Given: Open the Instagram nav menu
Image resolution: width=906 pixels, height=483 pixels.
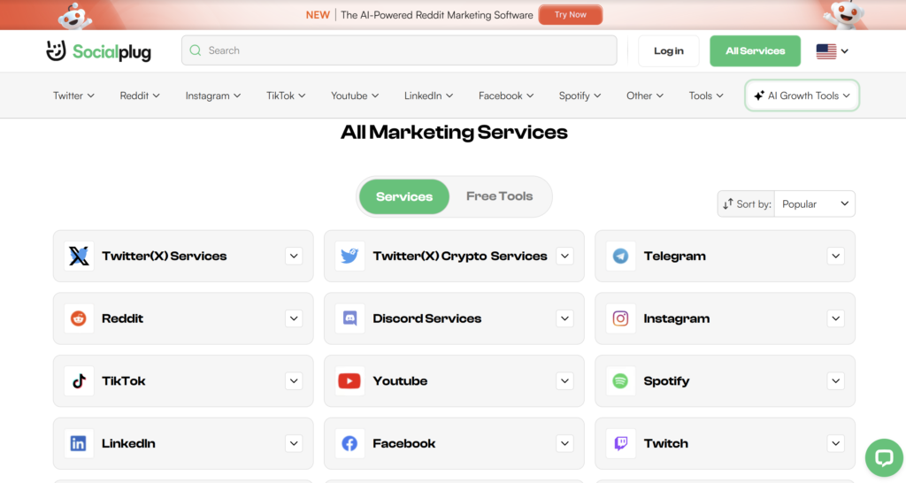Looking at the screenshot, I should pyautogui.click(x=212, y=96).
